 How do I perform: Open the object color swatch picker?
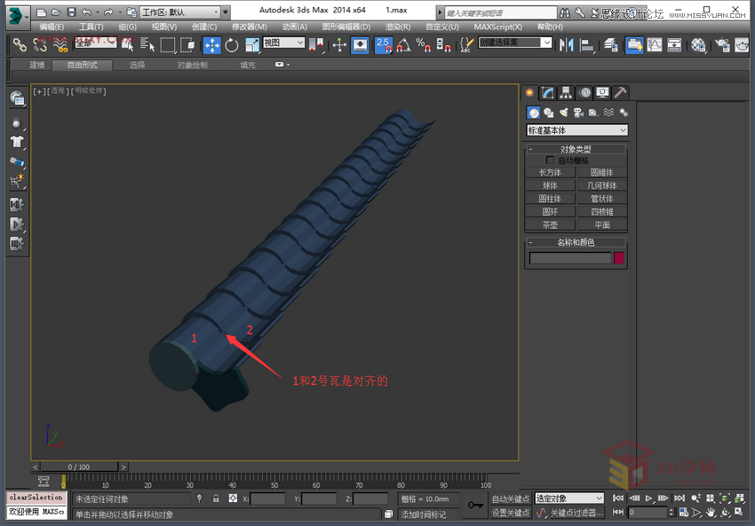(619, 258)
